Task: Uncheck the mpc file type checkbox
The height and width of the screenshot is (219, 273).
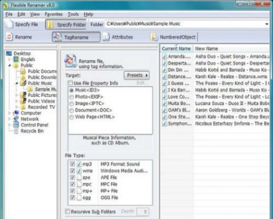Action: point(72,184)
